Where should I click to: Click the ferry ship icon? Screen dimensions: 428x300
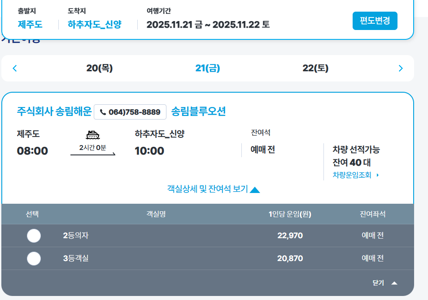pos(92,136)
